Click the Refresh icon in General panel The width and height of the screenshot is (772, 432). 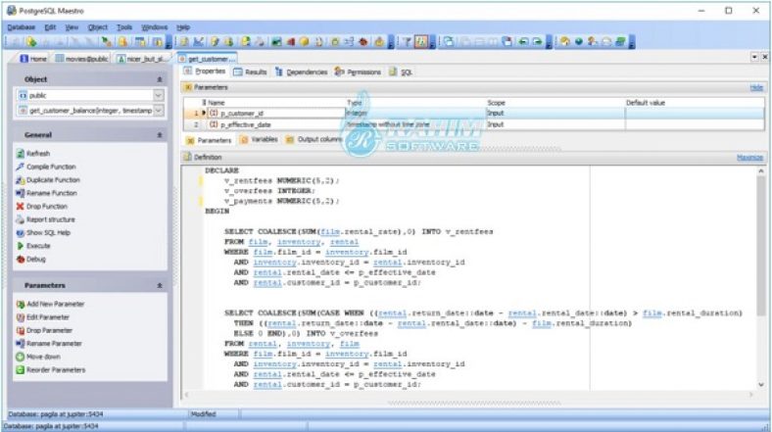pos(21,154)
